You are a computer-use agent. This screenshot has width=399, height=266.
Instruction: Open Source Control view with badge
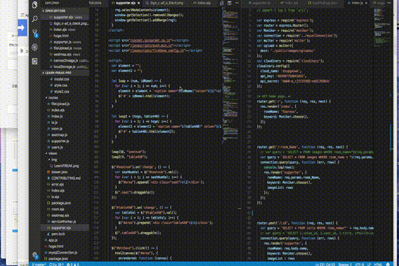click(x=35, y=33)
